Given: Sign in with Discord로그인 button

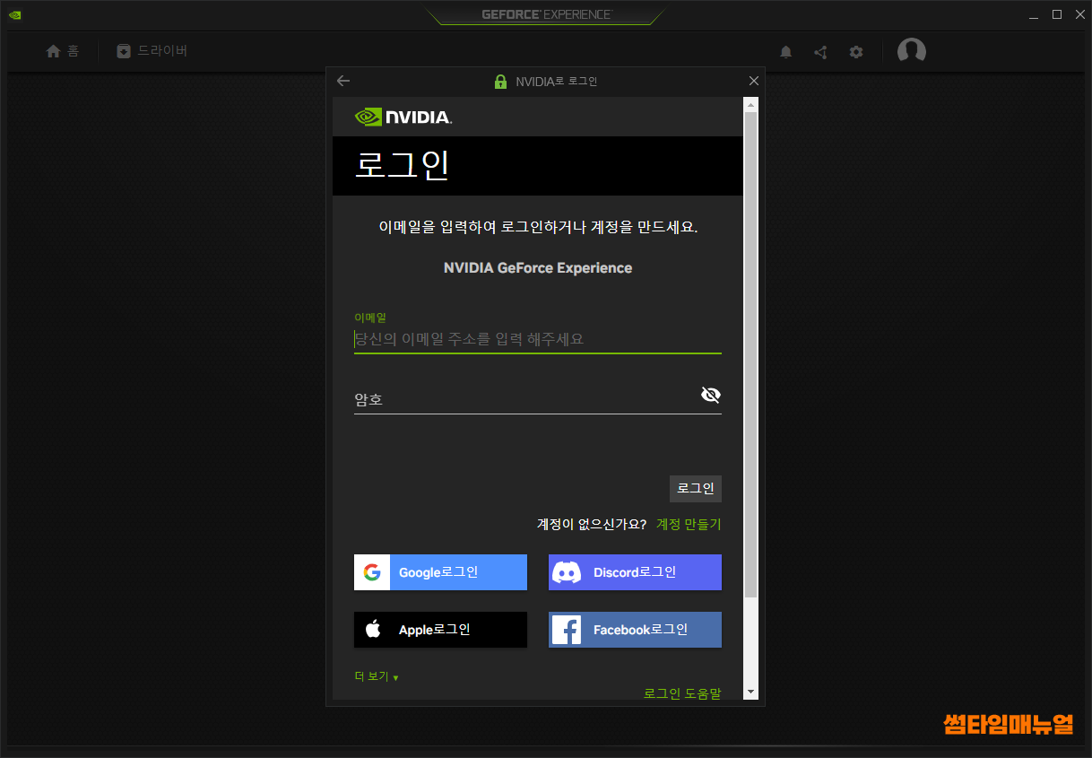Looking at the screenshot, I should click(635, 572).
